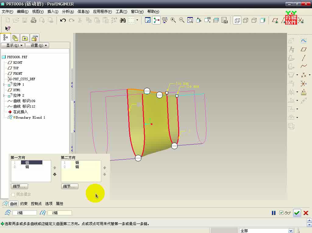Click the Datum Axis tool

click(x=304, y=58)
